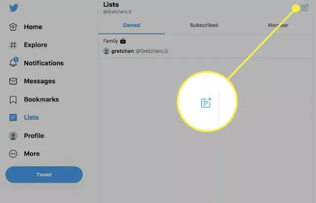Viewport: 316px width, 203px height.
Task: Click the Bookmarks label text
Action: 42,99
